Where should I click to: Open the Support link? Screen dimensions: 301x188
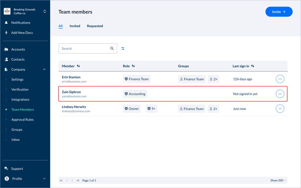point(17,169)
